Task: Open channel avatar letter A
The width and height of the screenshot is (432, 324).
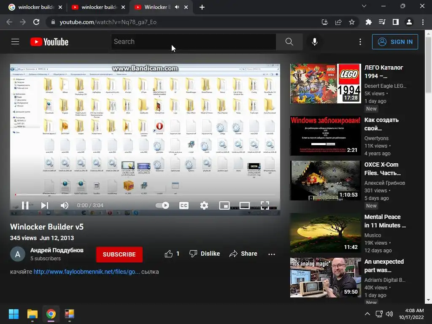Action: point(18,254)
